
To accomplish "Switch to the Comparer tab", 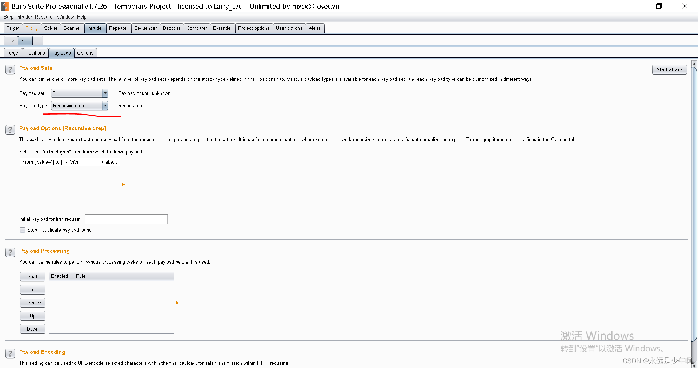I will click(197, 28).
